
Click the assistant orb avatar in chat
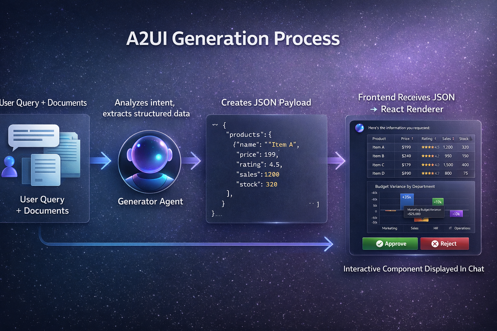coord(359,128)
